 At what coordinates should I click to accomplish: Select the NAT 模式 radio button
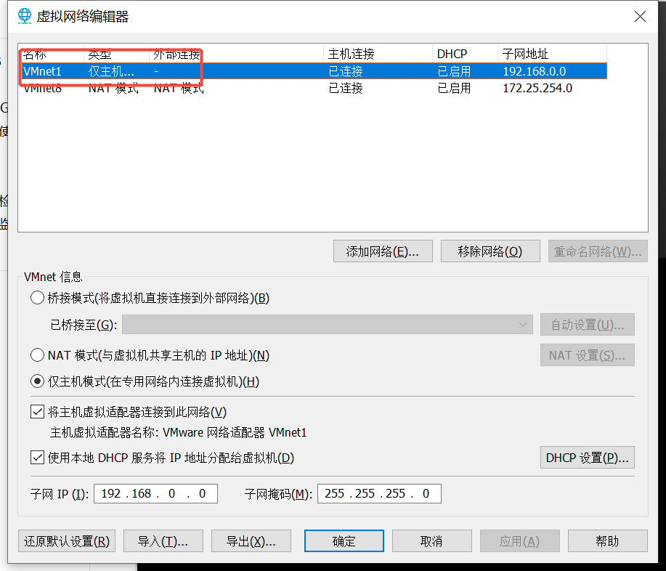(37, 355)
